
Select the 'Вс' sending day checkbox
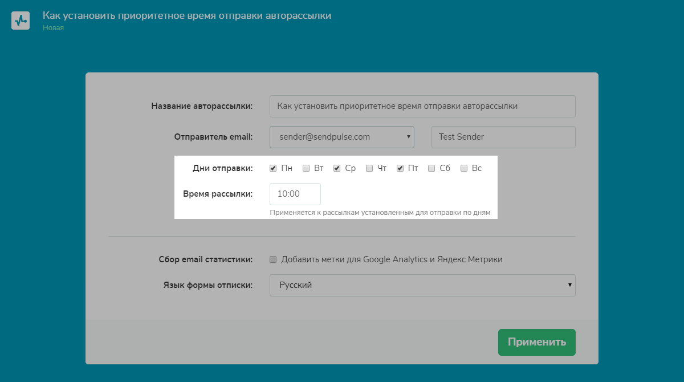464,168
